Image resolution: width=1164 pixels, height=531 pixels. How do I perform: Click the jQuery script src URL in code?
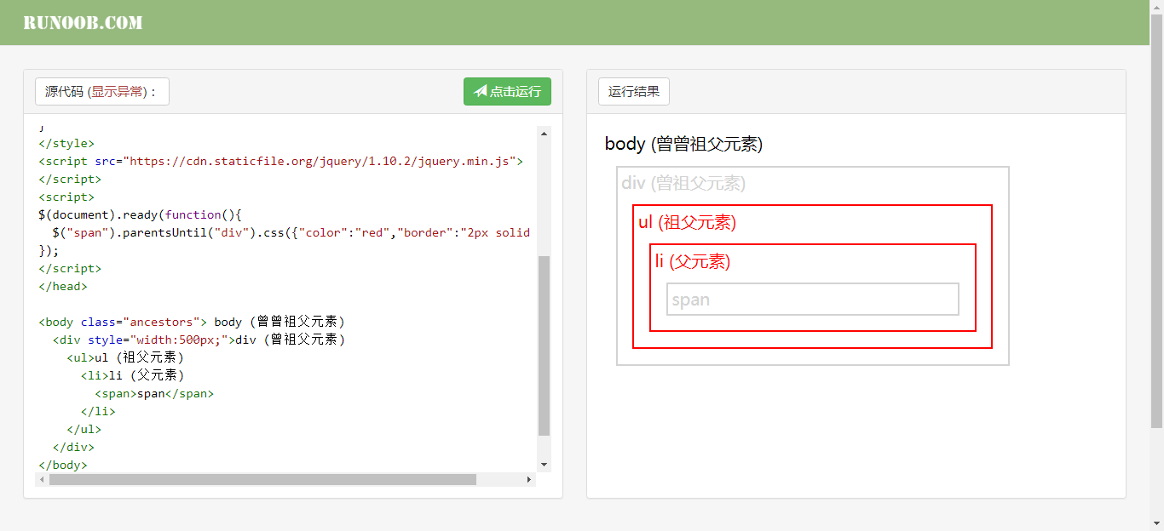pos(321,161)
